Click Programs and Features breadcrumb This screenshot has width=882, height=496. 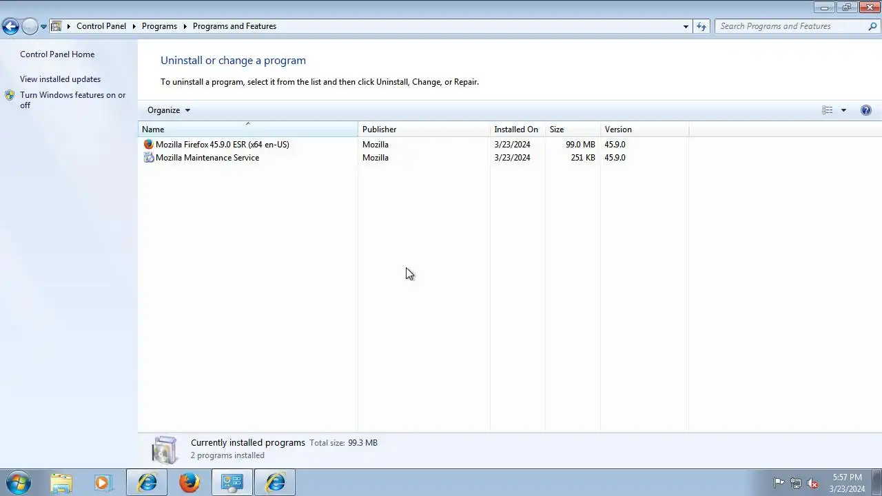[x=234, y=26]
